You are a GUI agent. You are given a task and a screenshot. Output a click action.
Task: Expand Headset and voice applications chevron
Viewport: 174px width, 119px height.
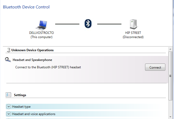pos(9,114)
